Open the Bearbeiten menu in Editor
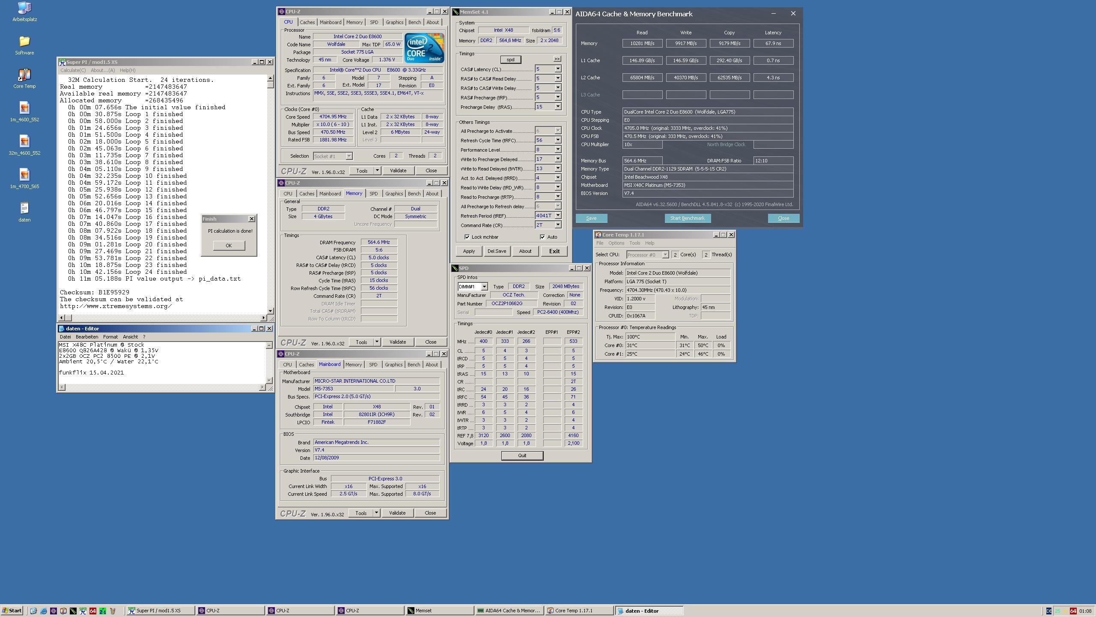Viewport: 1096px width, 617px height. tap(87, 337)
